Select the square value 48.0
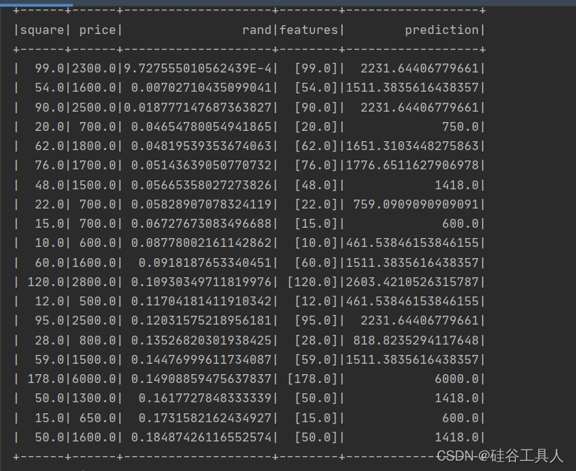 50,185
